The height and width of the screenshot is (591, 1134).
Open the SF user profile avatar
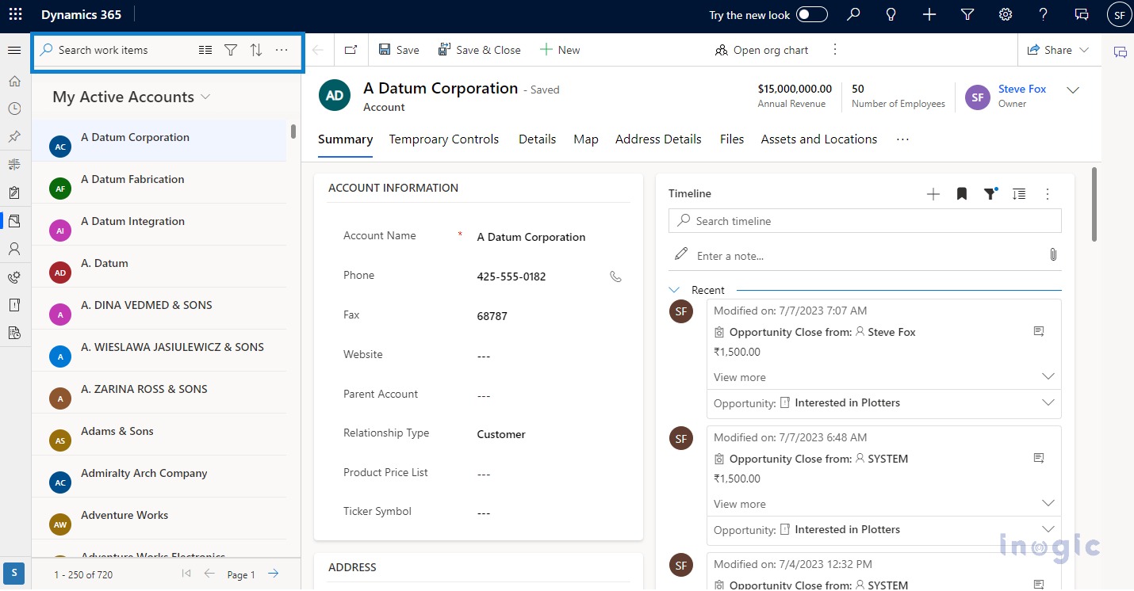pyautogui.click(x=1119, y=14)
